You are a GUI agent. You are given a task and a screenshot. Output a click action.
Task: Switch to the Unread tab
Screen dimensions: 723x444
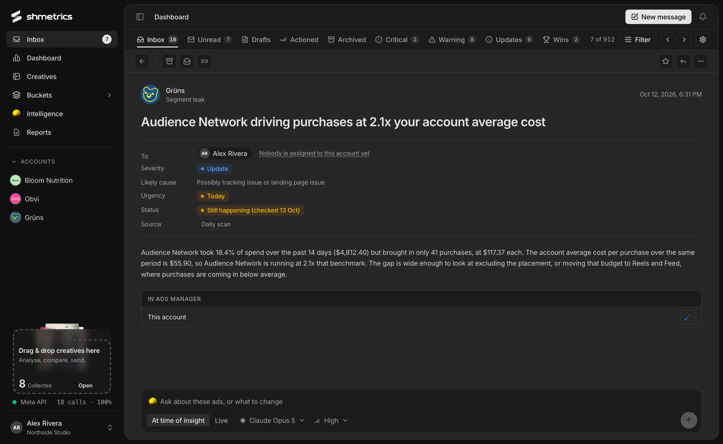[210, 39]
